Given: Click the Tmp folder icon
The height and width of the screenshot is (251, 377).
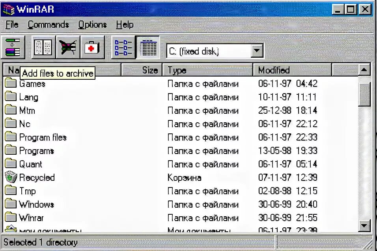Looking at the screenshot, I should click(11, 191).
